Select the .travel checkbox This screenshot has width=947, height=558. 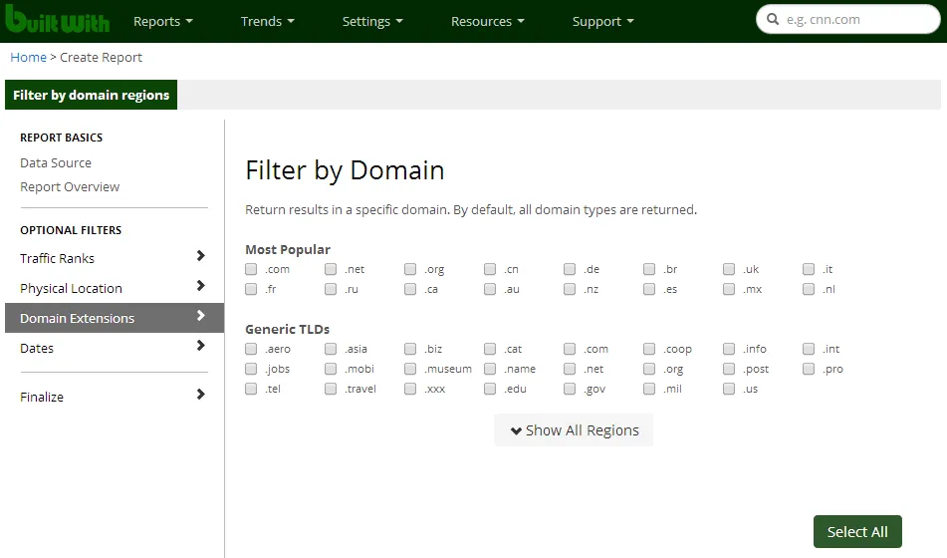[331, 389]
